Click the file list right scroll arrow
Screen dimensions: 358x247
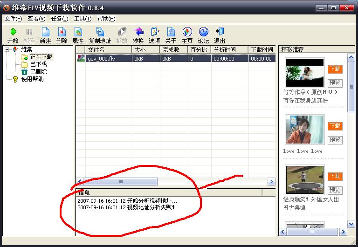tap(271, 181)
